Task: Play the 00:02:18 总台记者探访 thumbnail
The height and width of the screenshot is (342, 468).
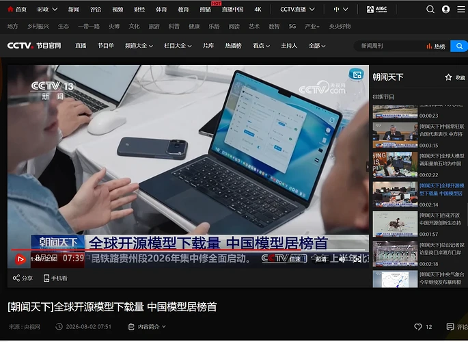Action: click(x=395, y=254)
